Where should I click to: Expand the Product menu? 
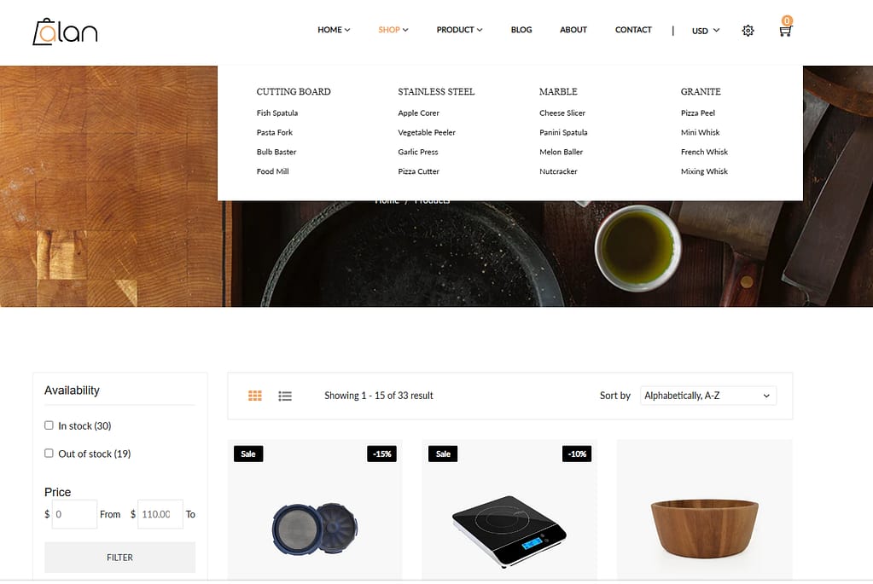point(459,30)
